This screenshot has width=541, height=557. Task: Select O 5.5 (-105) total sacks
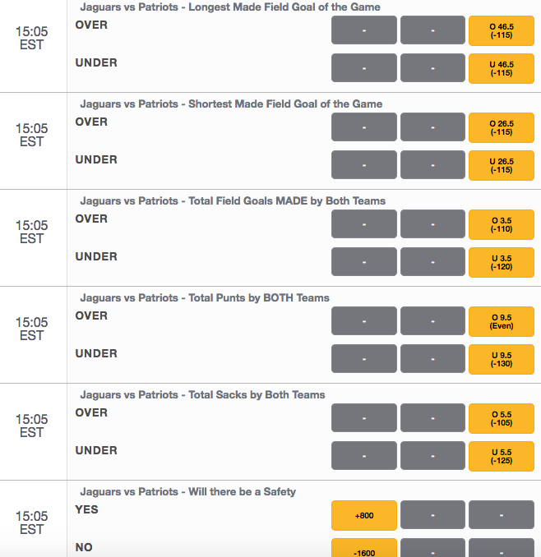(502, 419)
